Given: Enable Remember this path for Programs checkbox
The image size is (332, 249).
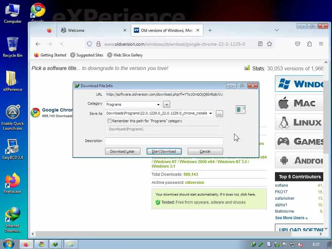Looking at the screenshot, I should (110, 121).
